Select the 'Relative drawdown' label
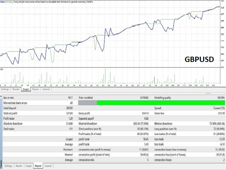Viewport: 226px width, 170px height. (163, 124)
